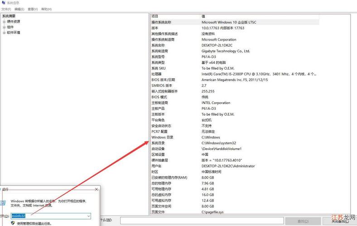Select the 组件 tree label
The height and width of the screenshot is (226, 357).
(x=10, y=27)
